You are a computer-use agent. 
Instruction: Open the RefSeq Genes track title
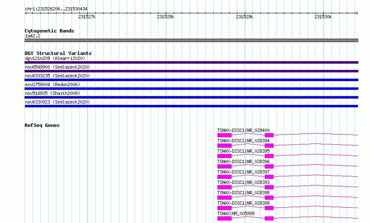click(42, 125)
